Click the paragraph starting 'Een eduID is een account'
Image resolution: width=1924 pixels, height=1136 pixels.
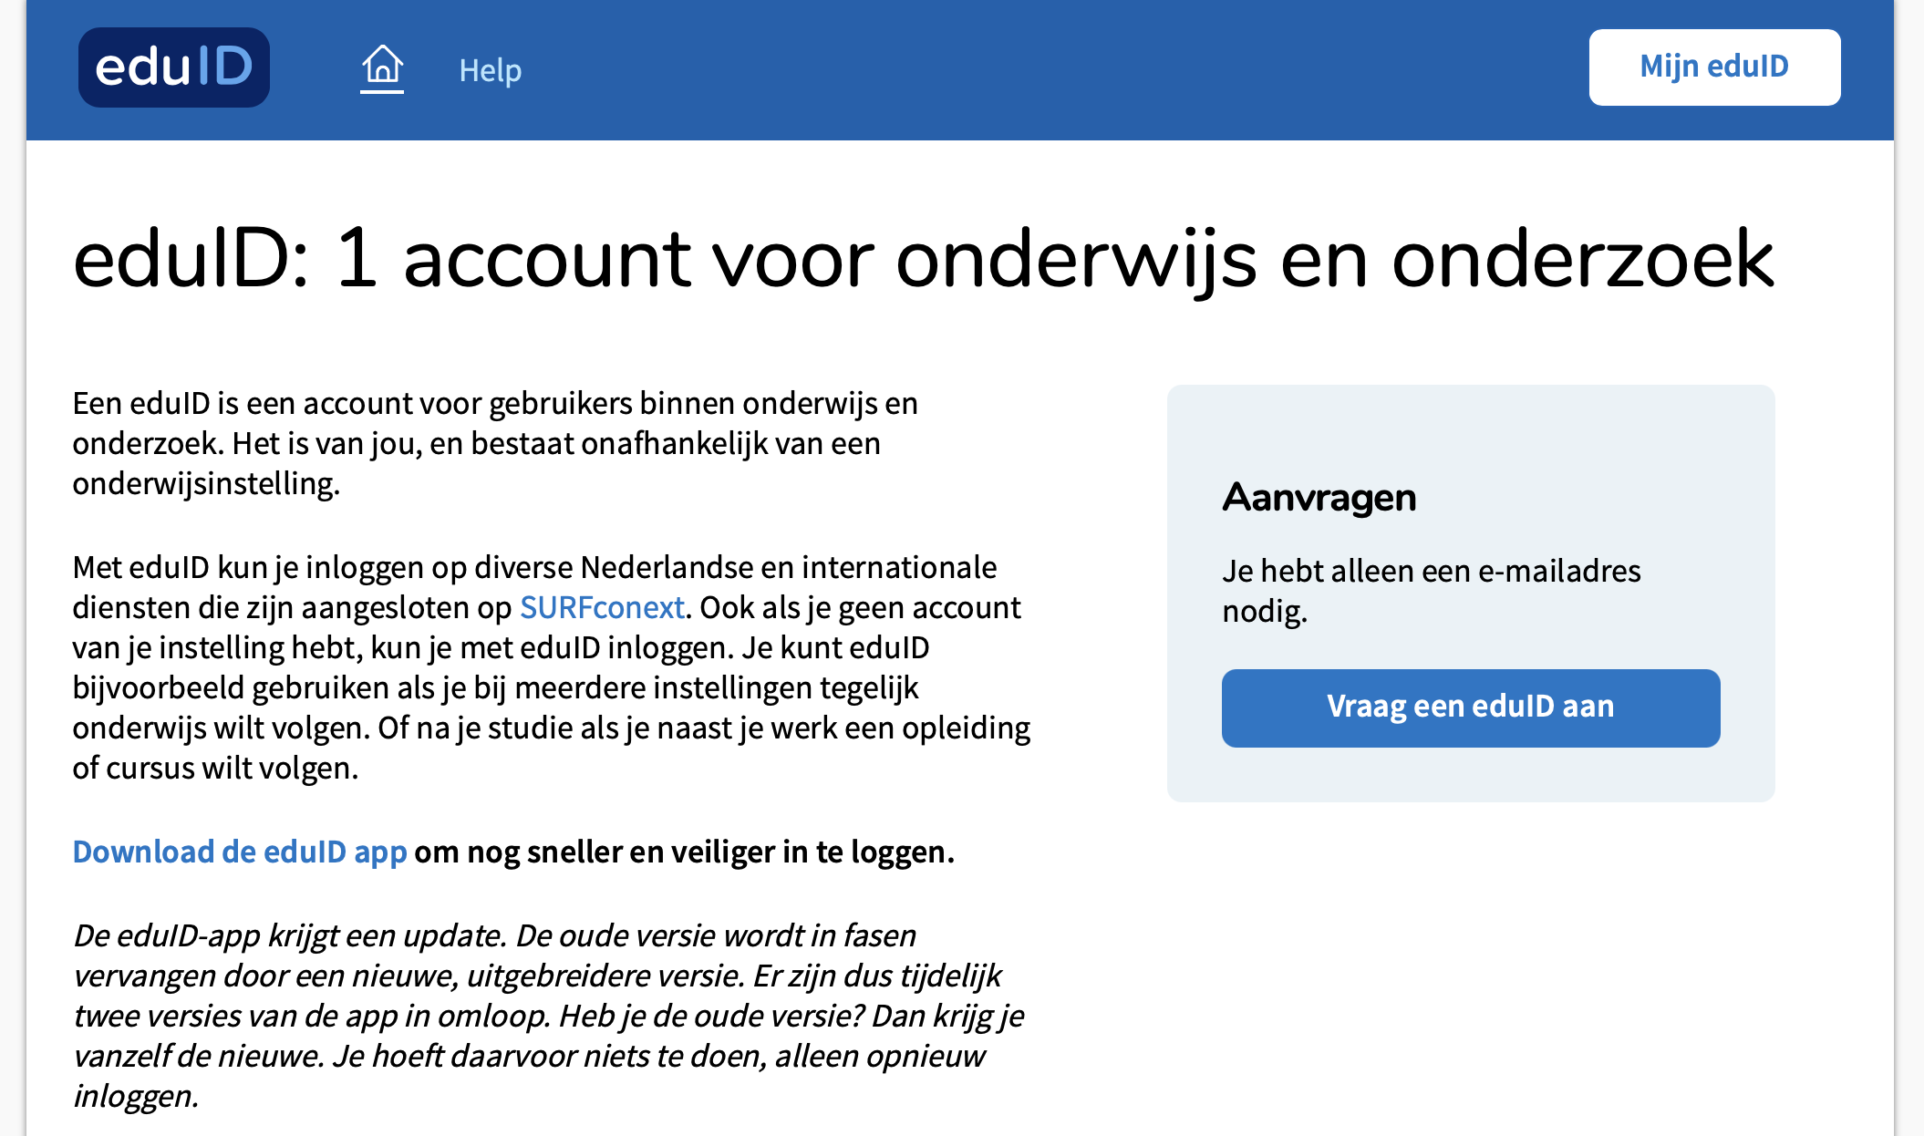coord(495,443)
